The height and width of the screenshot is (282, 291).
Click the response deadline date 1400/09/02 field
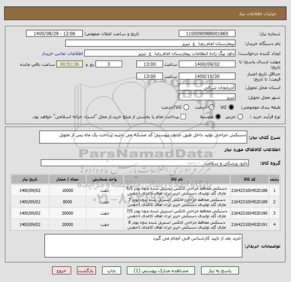point(207,64)
